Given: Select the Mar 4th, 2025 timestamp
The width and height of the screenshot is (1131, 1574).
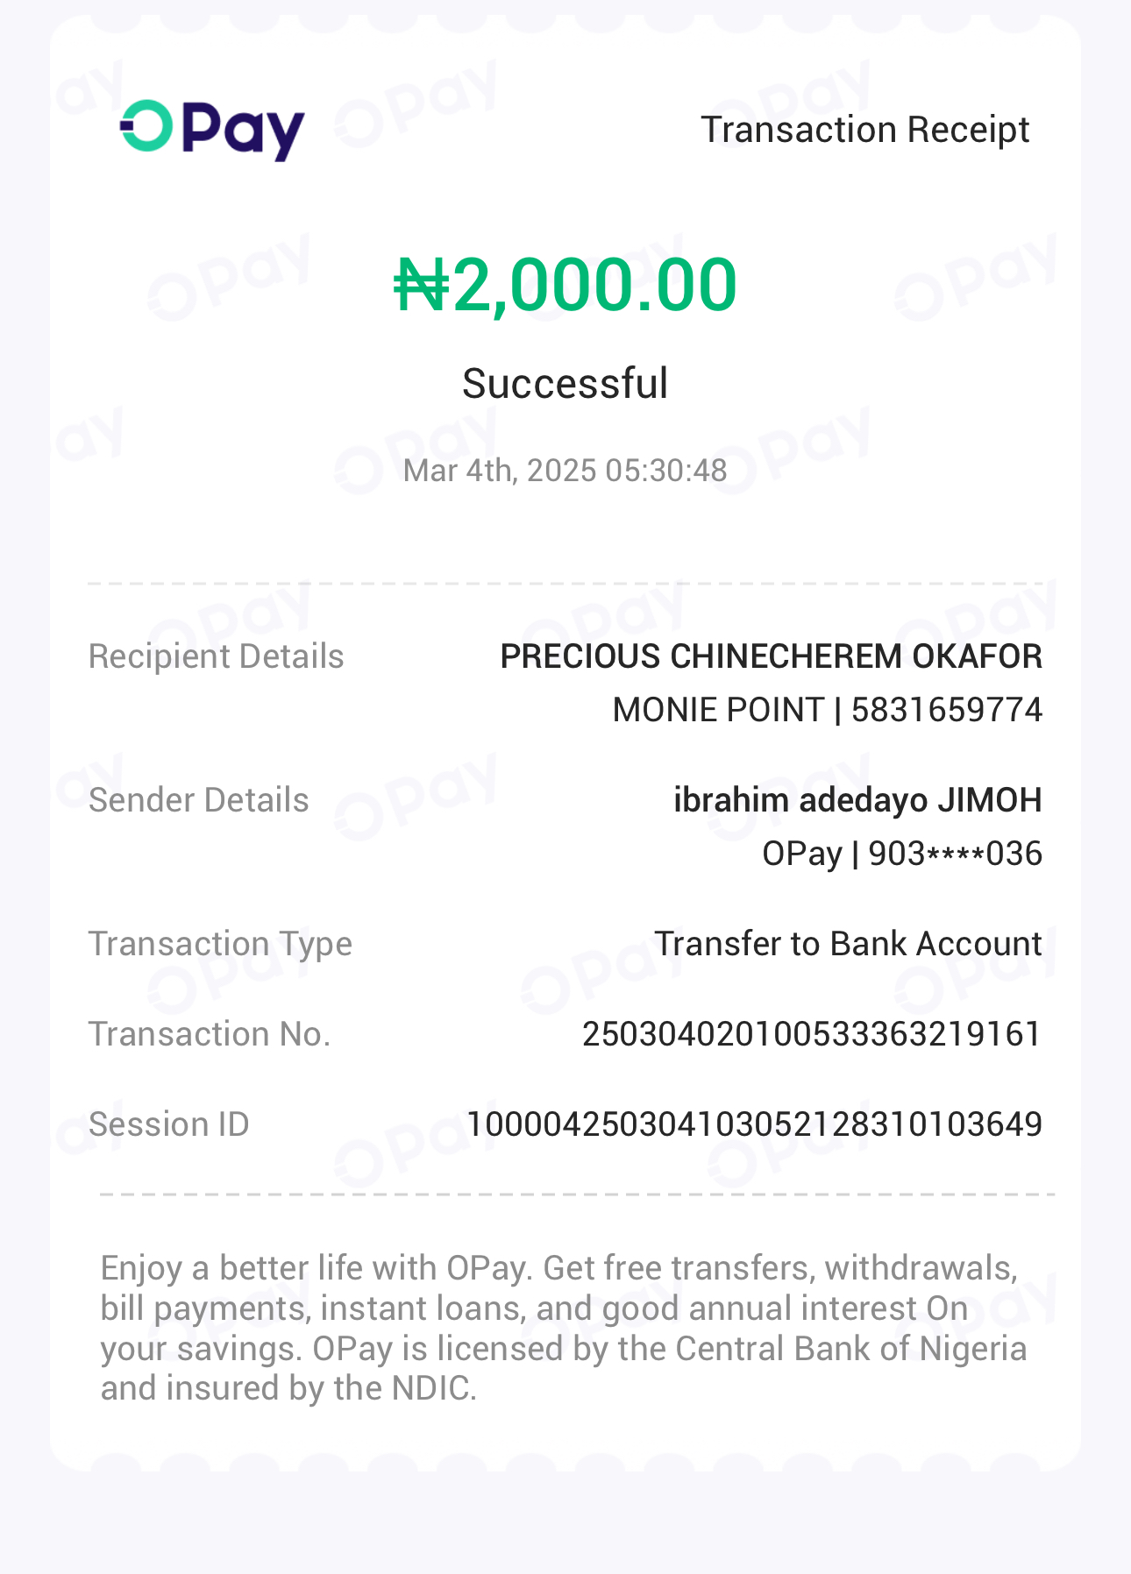Looking at the screenshot, I should 565,471.
